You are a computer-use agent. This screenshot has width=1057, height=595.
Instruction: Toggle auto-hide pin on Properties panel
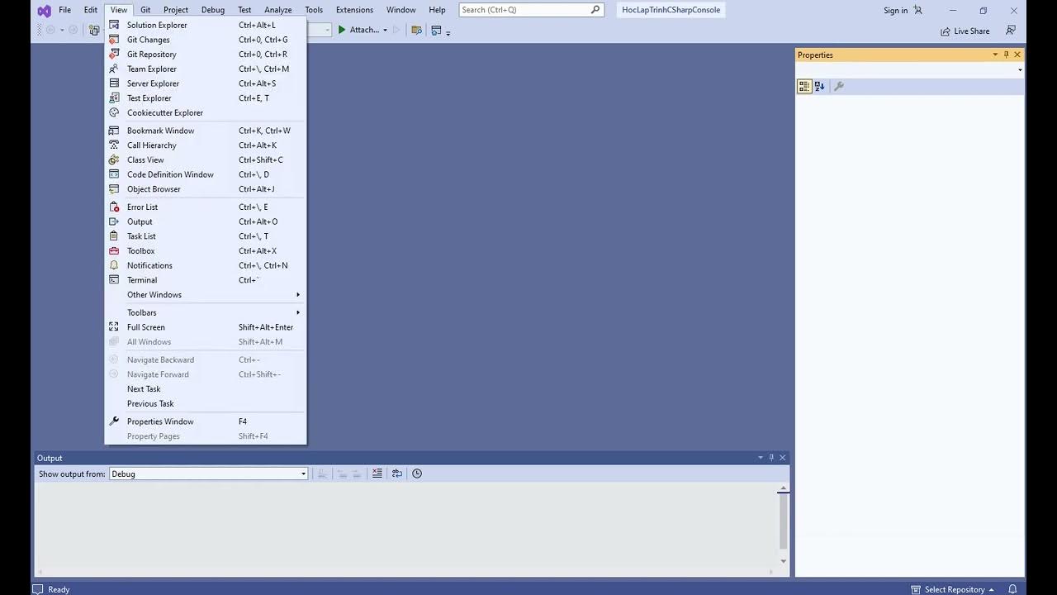[x=1006, y=55]
